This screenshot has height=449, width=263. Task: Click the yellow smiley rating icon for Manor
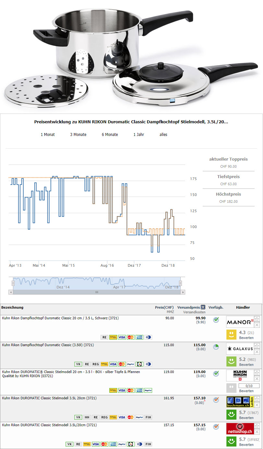pos(231,334)
